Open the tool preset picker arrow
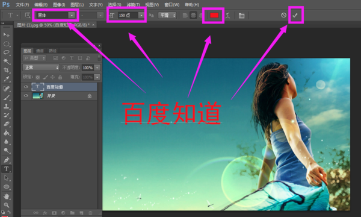 [x=17, y=16]
